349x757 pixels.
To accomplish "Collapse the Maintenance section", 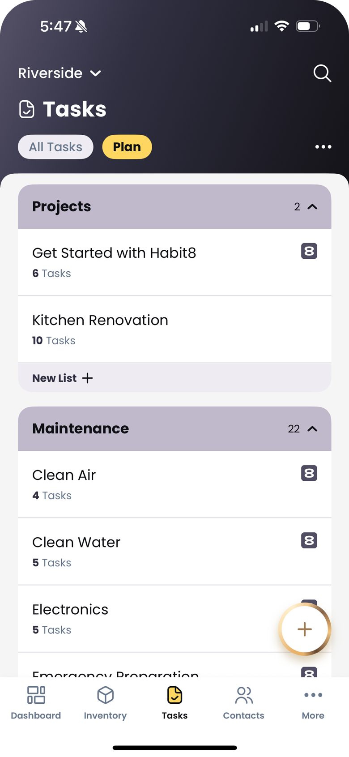I will pos(312,429).
